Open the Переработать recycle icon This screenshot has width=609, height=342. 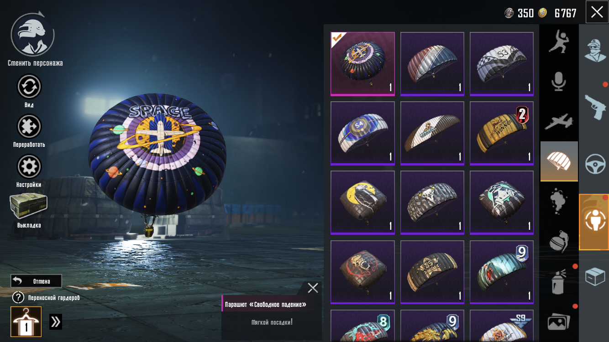29,127
